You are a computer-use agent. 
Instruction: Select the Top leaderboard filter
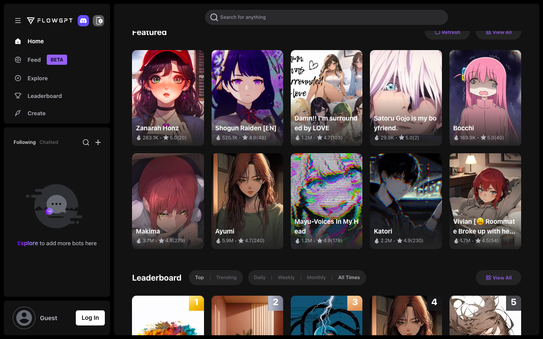pyautogui.click(x=199, y=278)
